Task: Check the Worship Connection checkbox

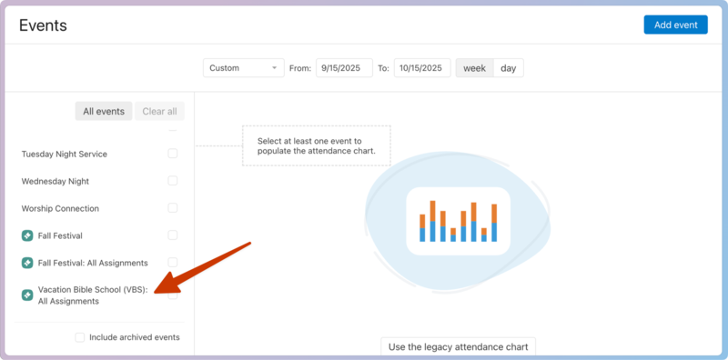Action: [173, 208]
